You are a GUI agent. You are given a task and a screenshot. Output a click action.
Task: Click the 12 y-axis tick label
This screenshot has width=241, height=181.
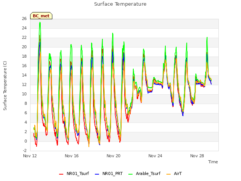24,84
